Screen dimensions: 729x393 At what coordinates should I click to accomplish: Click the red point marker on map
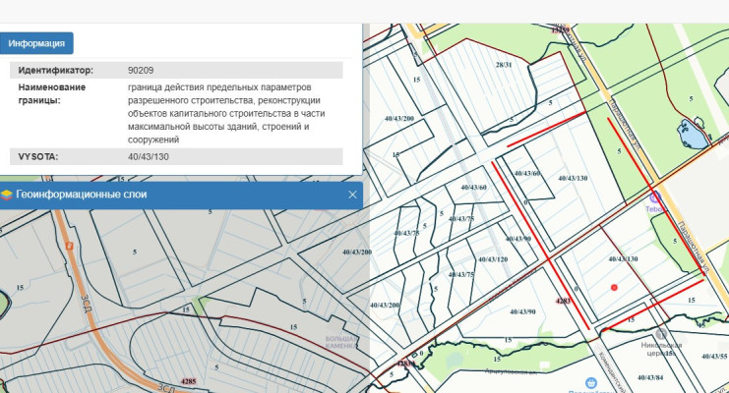(x=614, y=287)
